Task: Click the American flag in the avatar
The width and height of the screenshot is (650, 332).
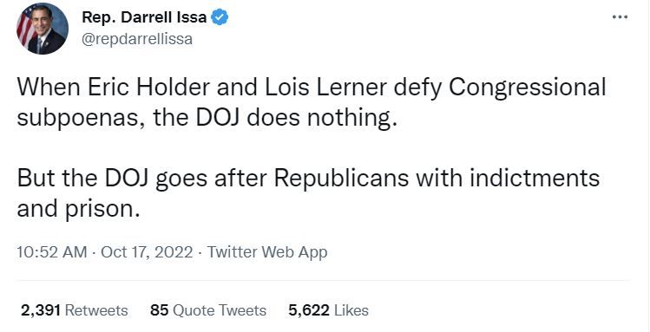Action: 25,29
